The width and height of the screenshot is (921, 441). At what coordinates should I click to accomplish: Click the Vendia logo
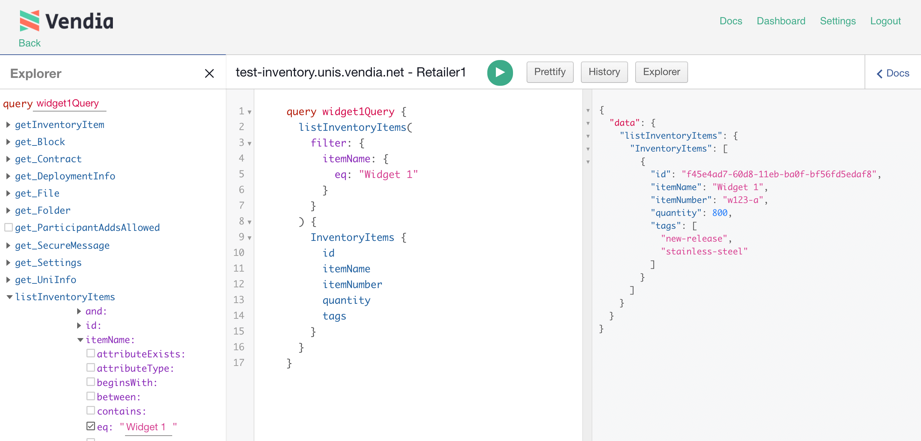click(x=67, y=21)
